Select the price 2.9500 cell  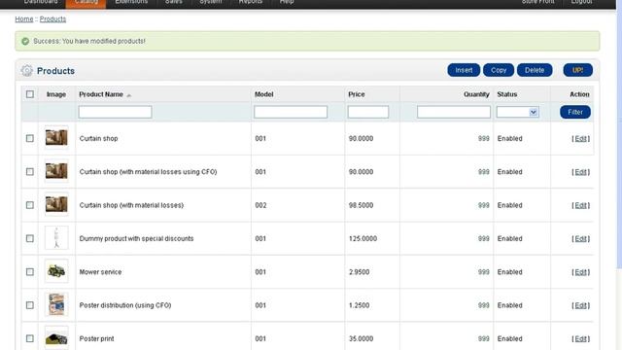click(x=359, y=272)
